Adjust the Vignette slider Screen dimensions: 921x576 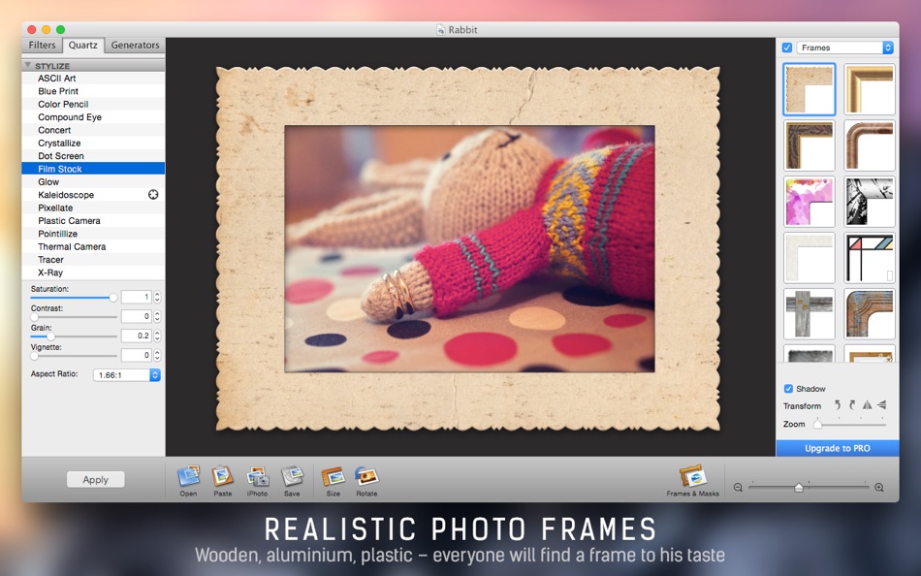click(74, 356)
